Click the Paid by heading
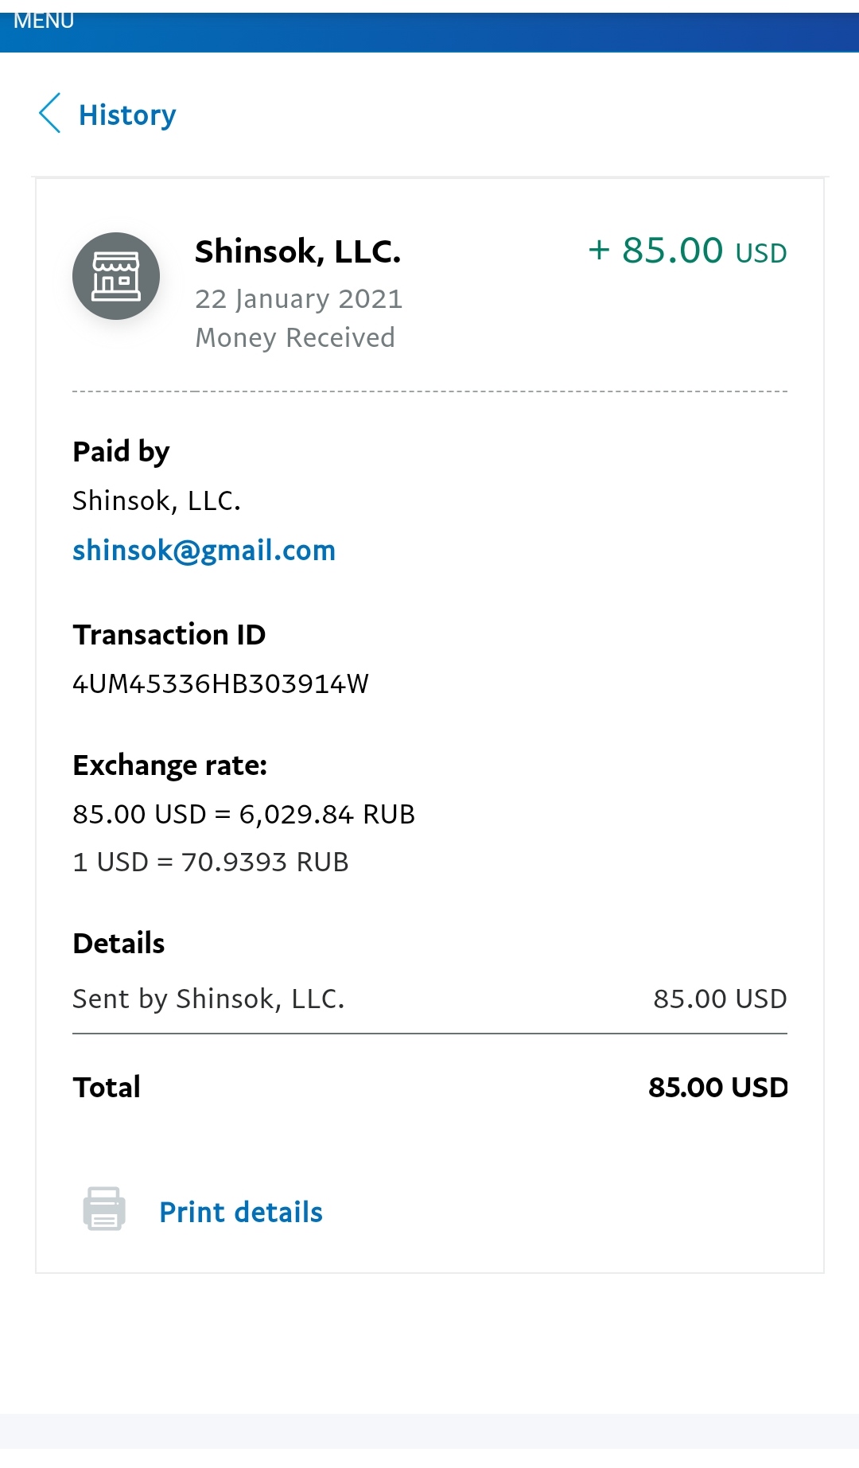This screenshot has width=859, height=1468. tap(121, 451)
